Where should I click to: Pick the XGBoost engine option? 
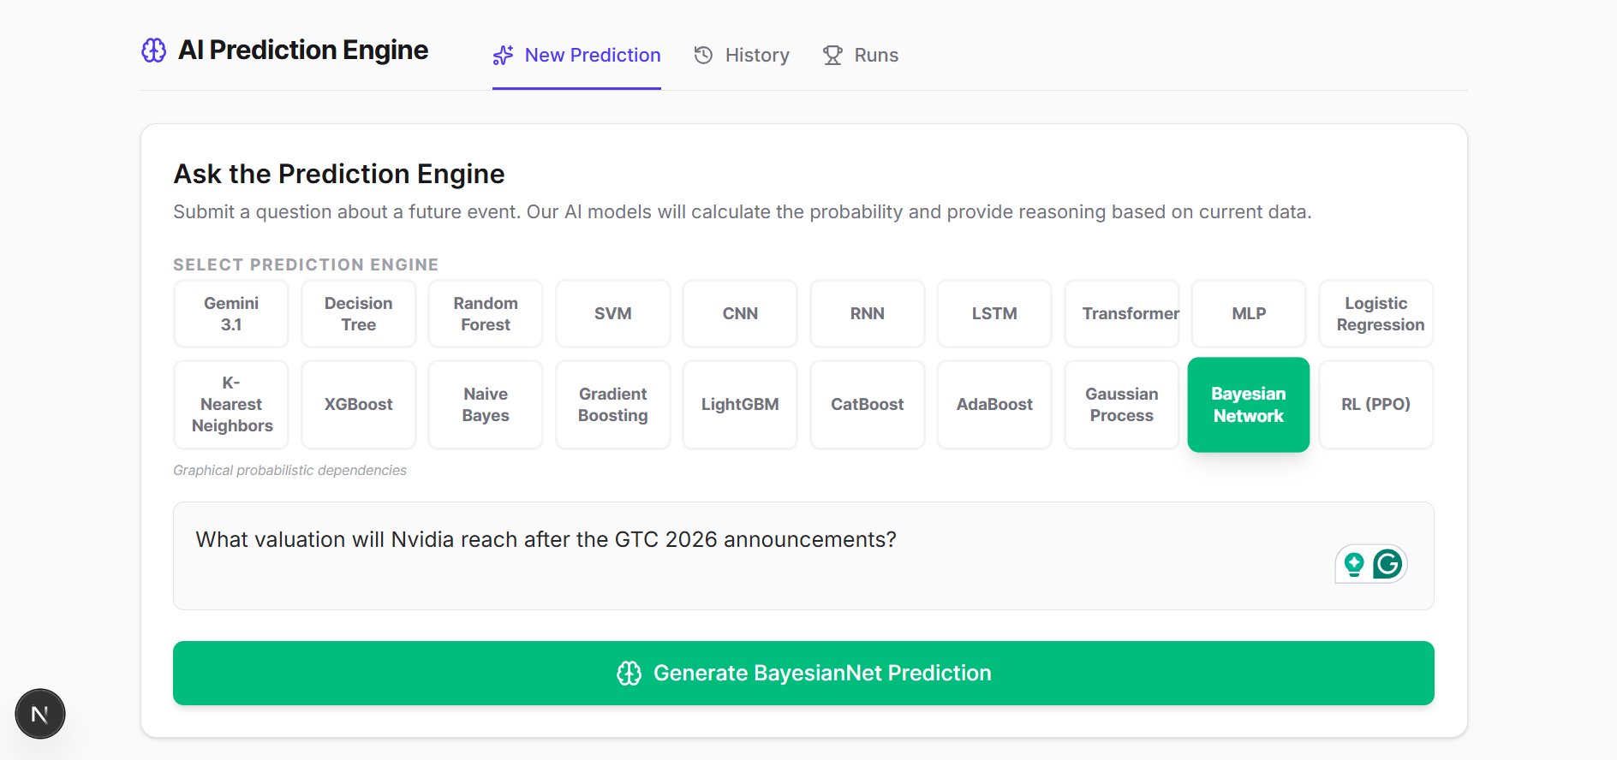click(x=358, y=405)
